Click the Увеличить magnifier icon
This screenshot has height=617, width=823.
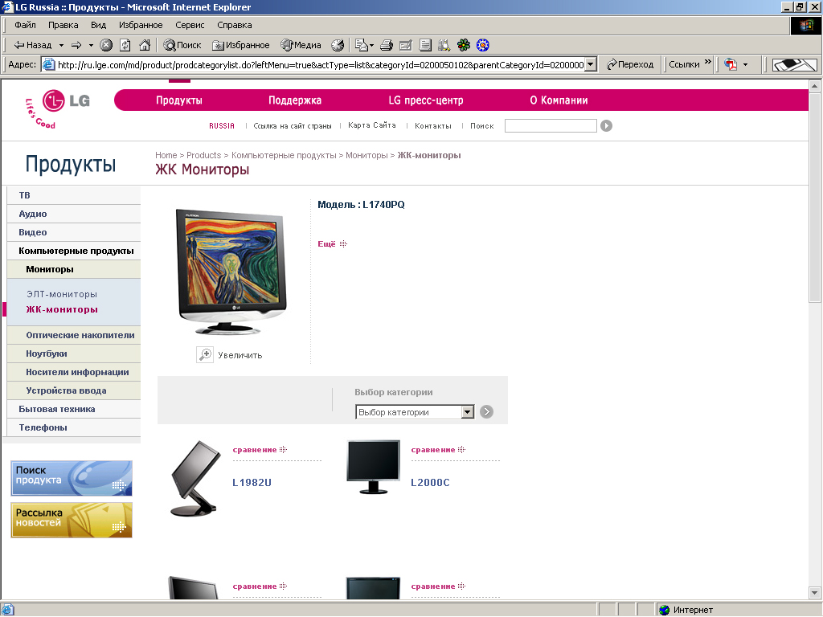[x=205, y=354]
